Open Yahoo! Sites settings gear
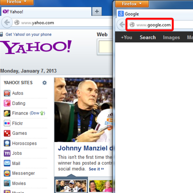Screen dimensions: 193x193 coord(44,83)
